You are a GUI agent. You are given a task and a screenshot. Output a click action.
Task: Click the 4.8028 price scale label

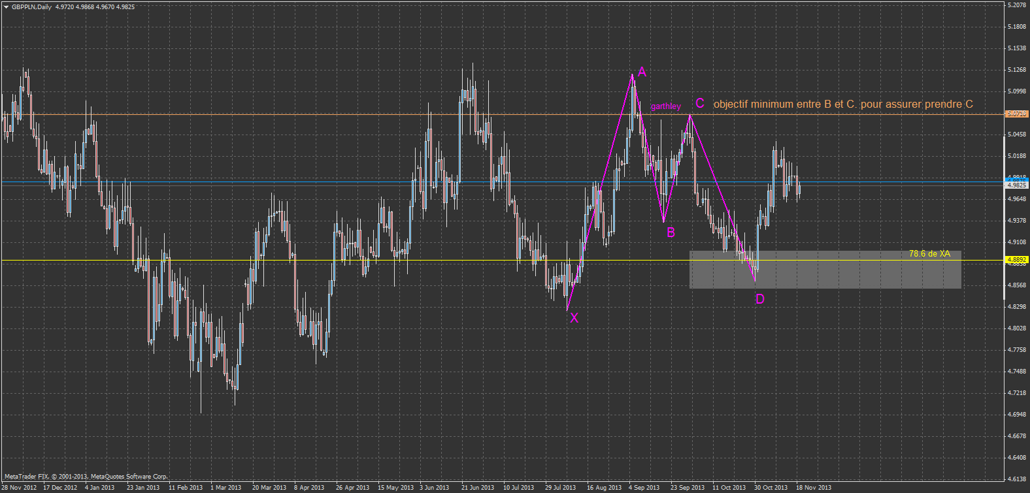click(1016, 328)
